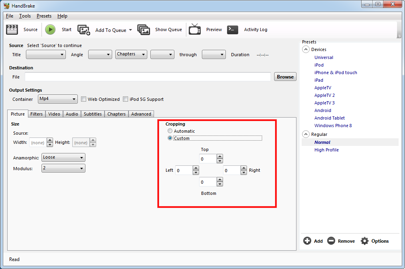Viewport: 405px width, 269px height.
Task: Switch to the Advanced tab
Action: tap(141, 114)
